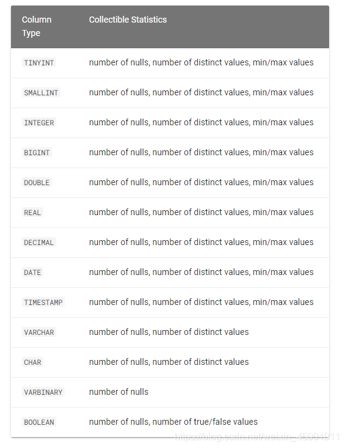Screen dimensions: 345x448
Task: Click the Collectible Statistics header
Action: [128, 20]
